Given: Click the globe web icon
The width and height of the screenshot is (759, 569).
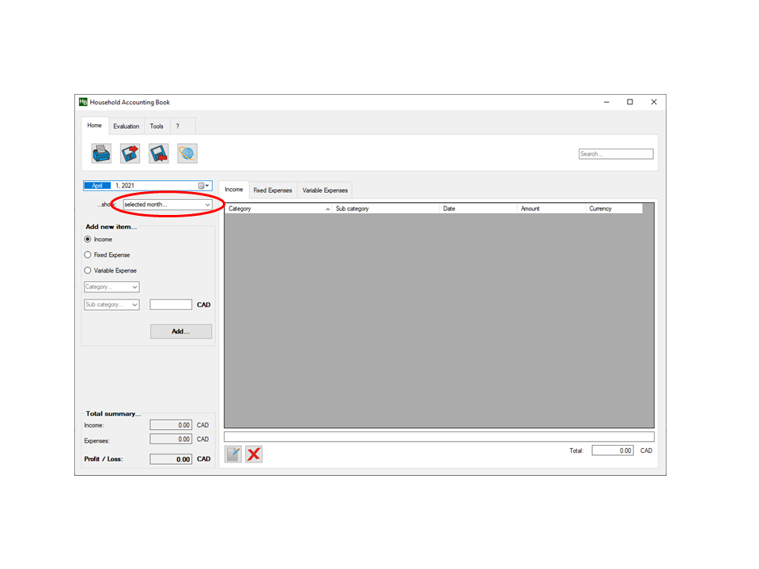Looking at the screenshot, I should click(187, 153).
